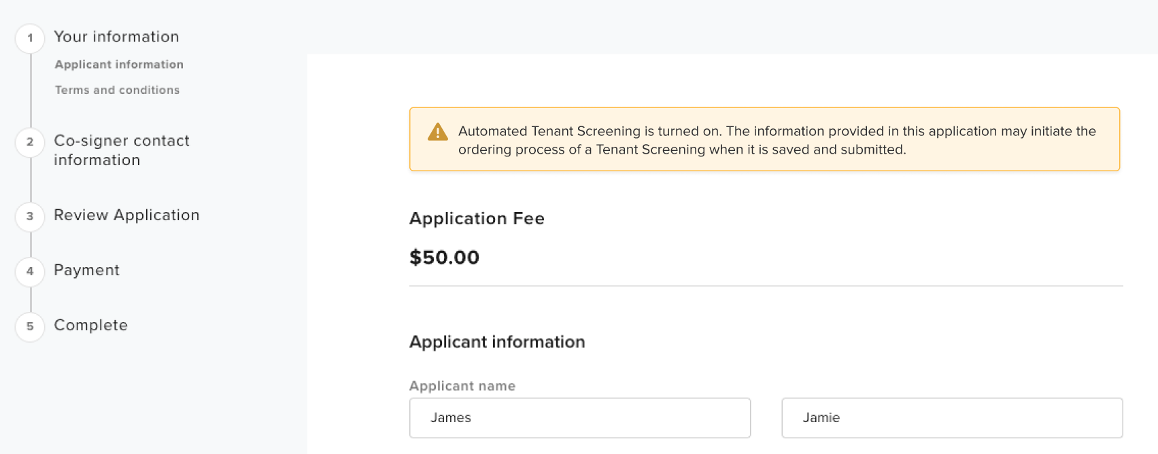Screen dimensions: 1158x454
Task: Select the $50.00 fee amount text
Action: click(x=443, y=258)
